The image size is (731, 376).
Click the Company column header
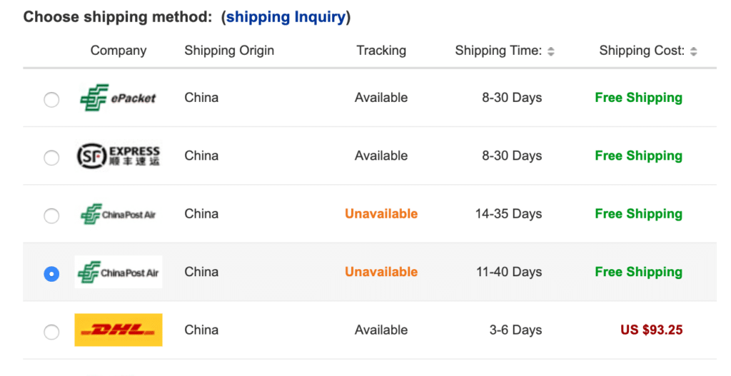click(119, 51)
